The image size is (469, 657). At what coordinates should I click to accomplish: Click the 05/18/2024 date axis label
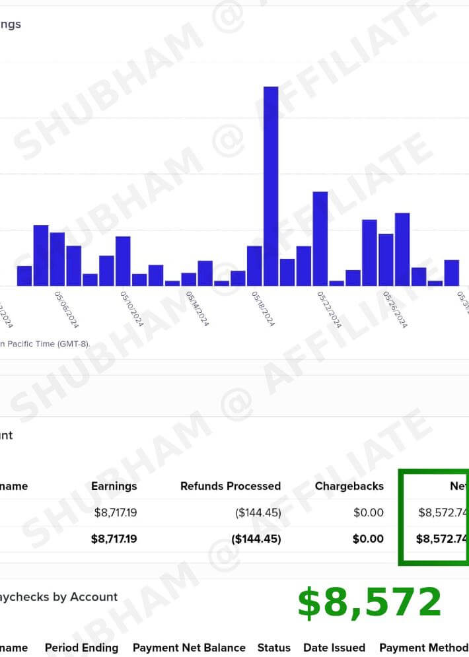pyautogui.click(x=263, y=310)
